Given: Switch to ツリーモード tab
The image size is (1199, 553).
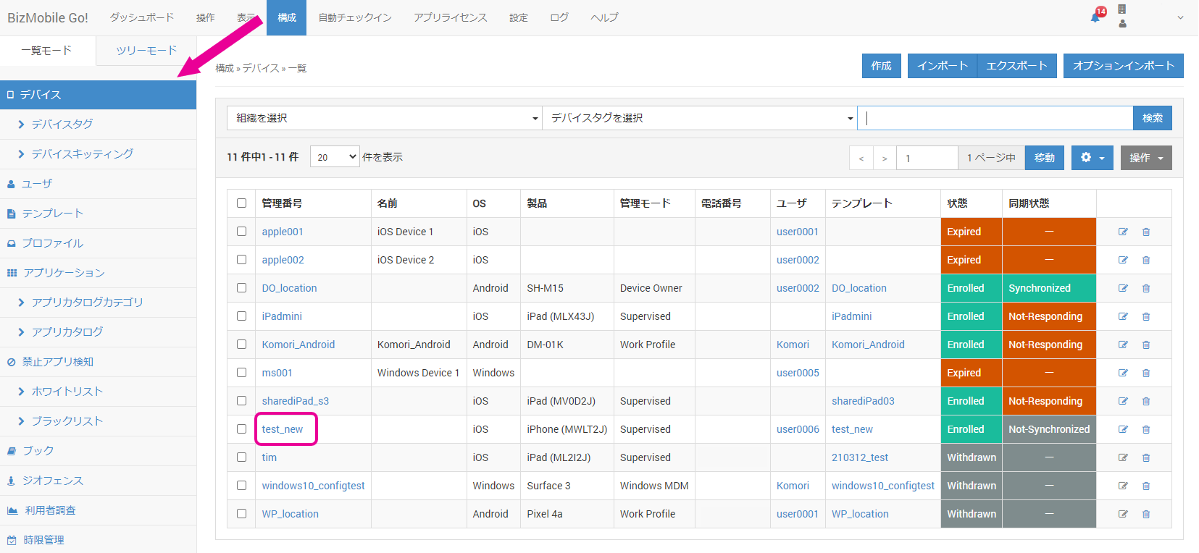Looking at the screenshot, I should tap(146, 51).
